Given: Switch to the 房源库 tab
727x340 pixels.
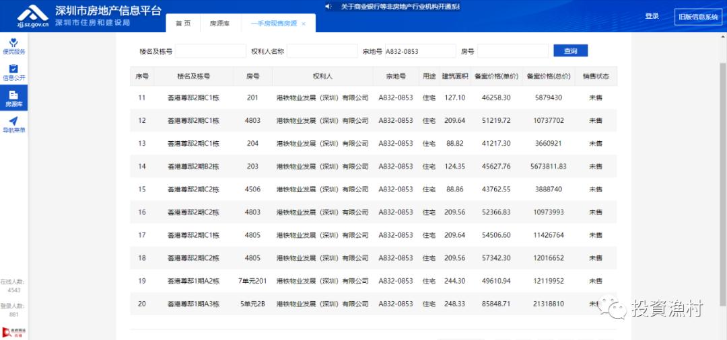Looking at the screenshot, I should [x=219, y=23].
